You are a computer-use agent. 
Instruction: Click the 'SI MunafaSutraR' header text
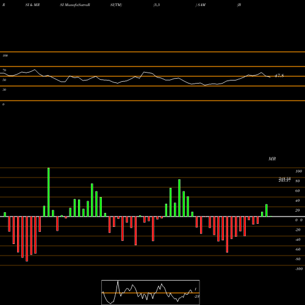[75, 5]
